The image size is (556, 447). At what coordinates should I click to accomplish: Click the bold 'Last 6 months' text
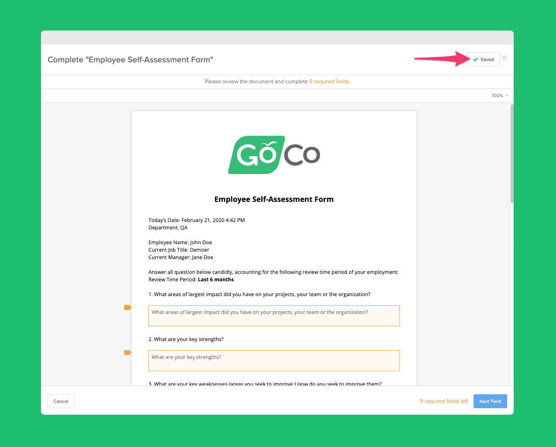pos(216,280)
